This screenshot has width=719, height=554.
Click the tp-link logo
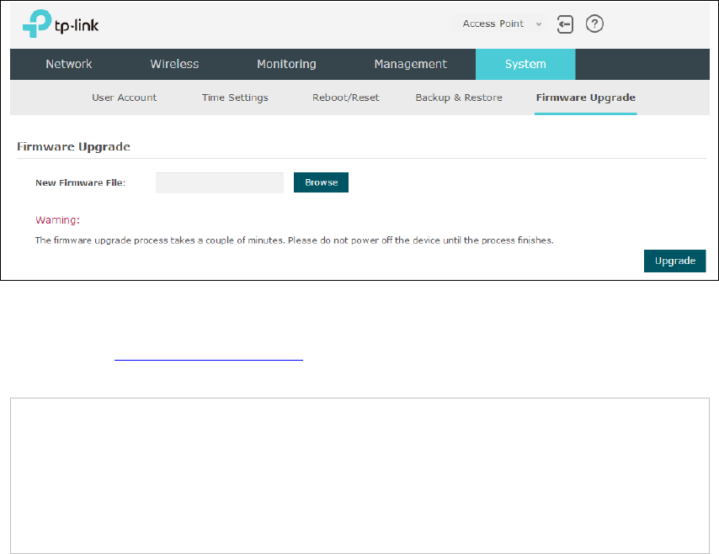tap(61, 24)
